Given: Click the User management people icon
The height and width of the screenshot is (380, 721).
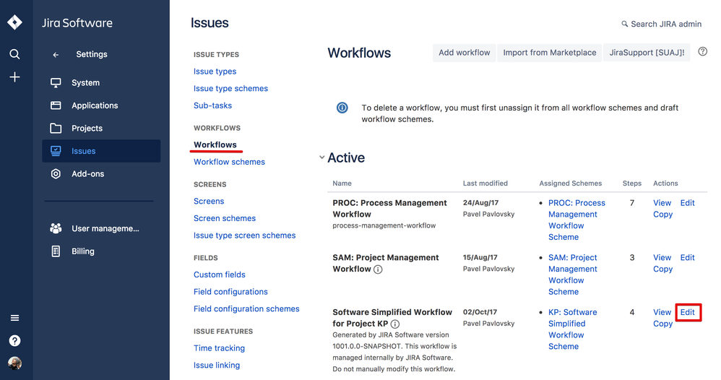Looking at the screenshot, I should tap(56, 228).
